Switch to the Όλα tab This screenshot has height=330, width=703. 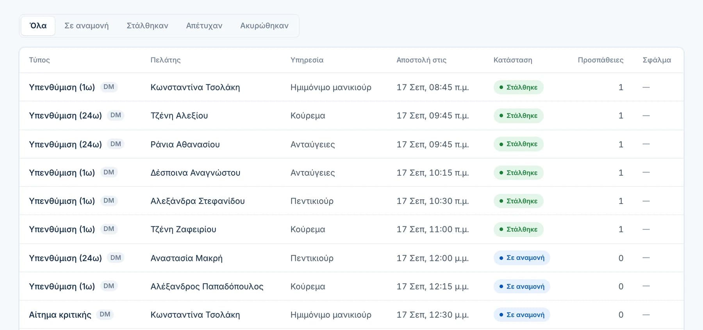click(x=38, y=26)
